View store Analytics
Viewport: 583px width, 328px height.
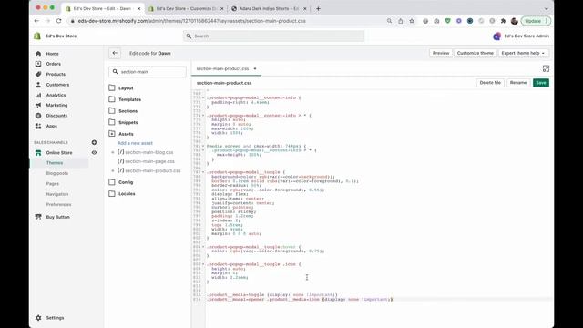(56, 95)
